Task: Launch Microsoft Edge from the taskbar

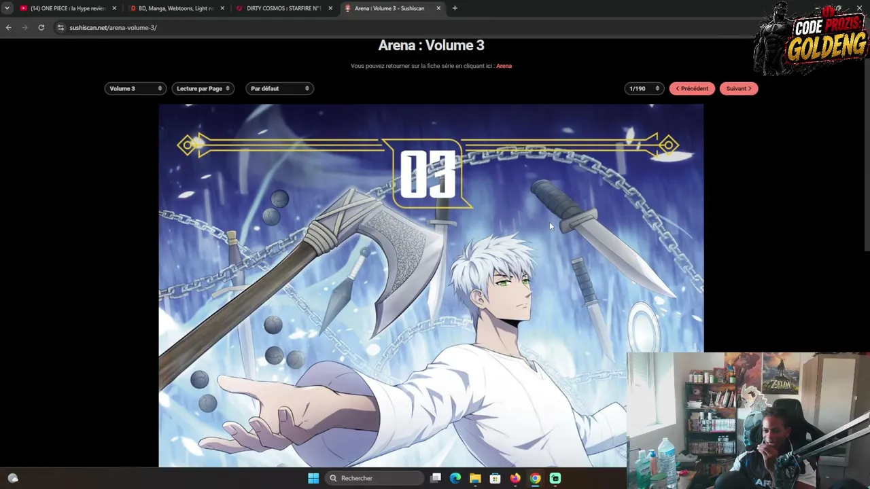Action: click(x=455, y=478)
